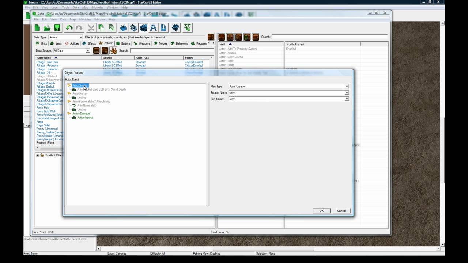
Task: Select the AnimBracketStart BSD Birth Stand Death entry
Action: click(x=101, y=89)
